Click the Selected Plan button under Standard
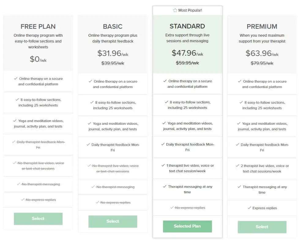 pyautogui.click(x=187, y=226)
